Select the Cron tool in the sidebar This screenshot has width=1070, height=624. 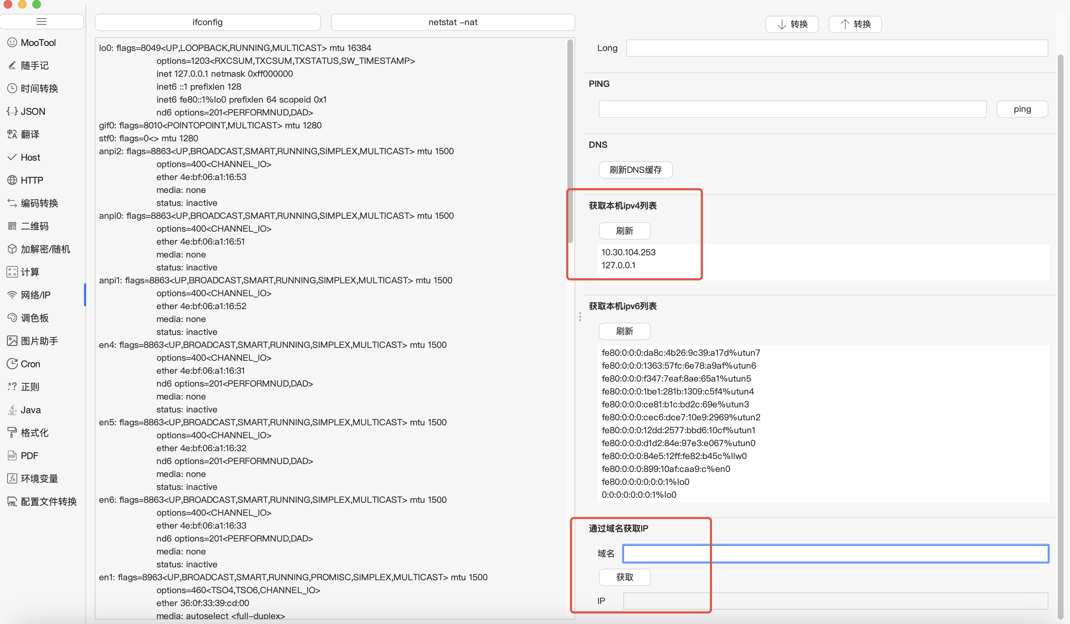tap(30, 364)
